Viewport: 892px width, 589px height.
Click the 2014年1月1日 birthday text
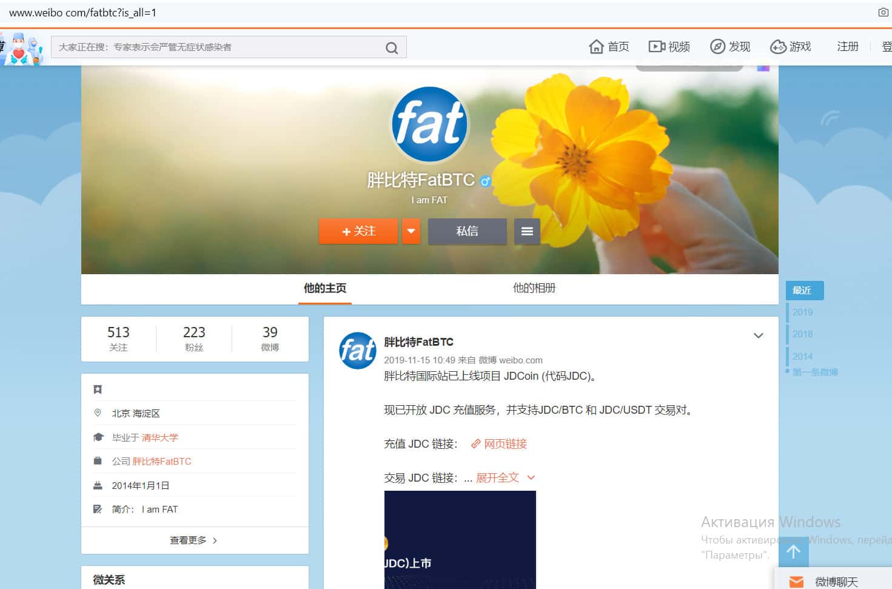[x=141, y=485]
